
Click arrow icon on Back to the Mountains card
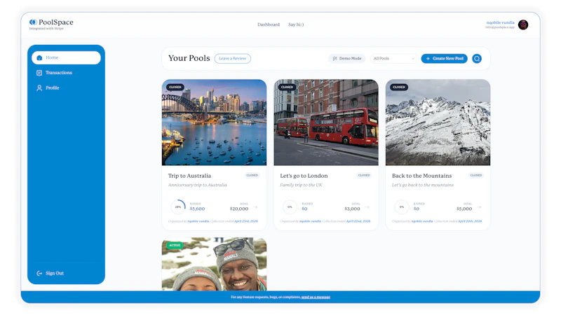[x=480, y=207]
